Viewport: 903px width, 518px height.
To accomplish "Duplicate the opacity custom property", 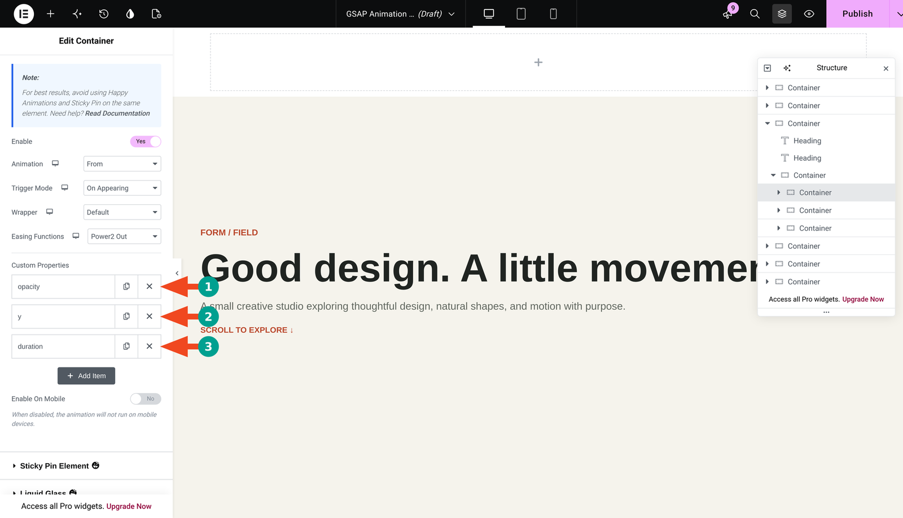I will pos(126,287).
